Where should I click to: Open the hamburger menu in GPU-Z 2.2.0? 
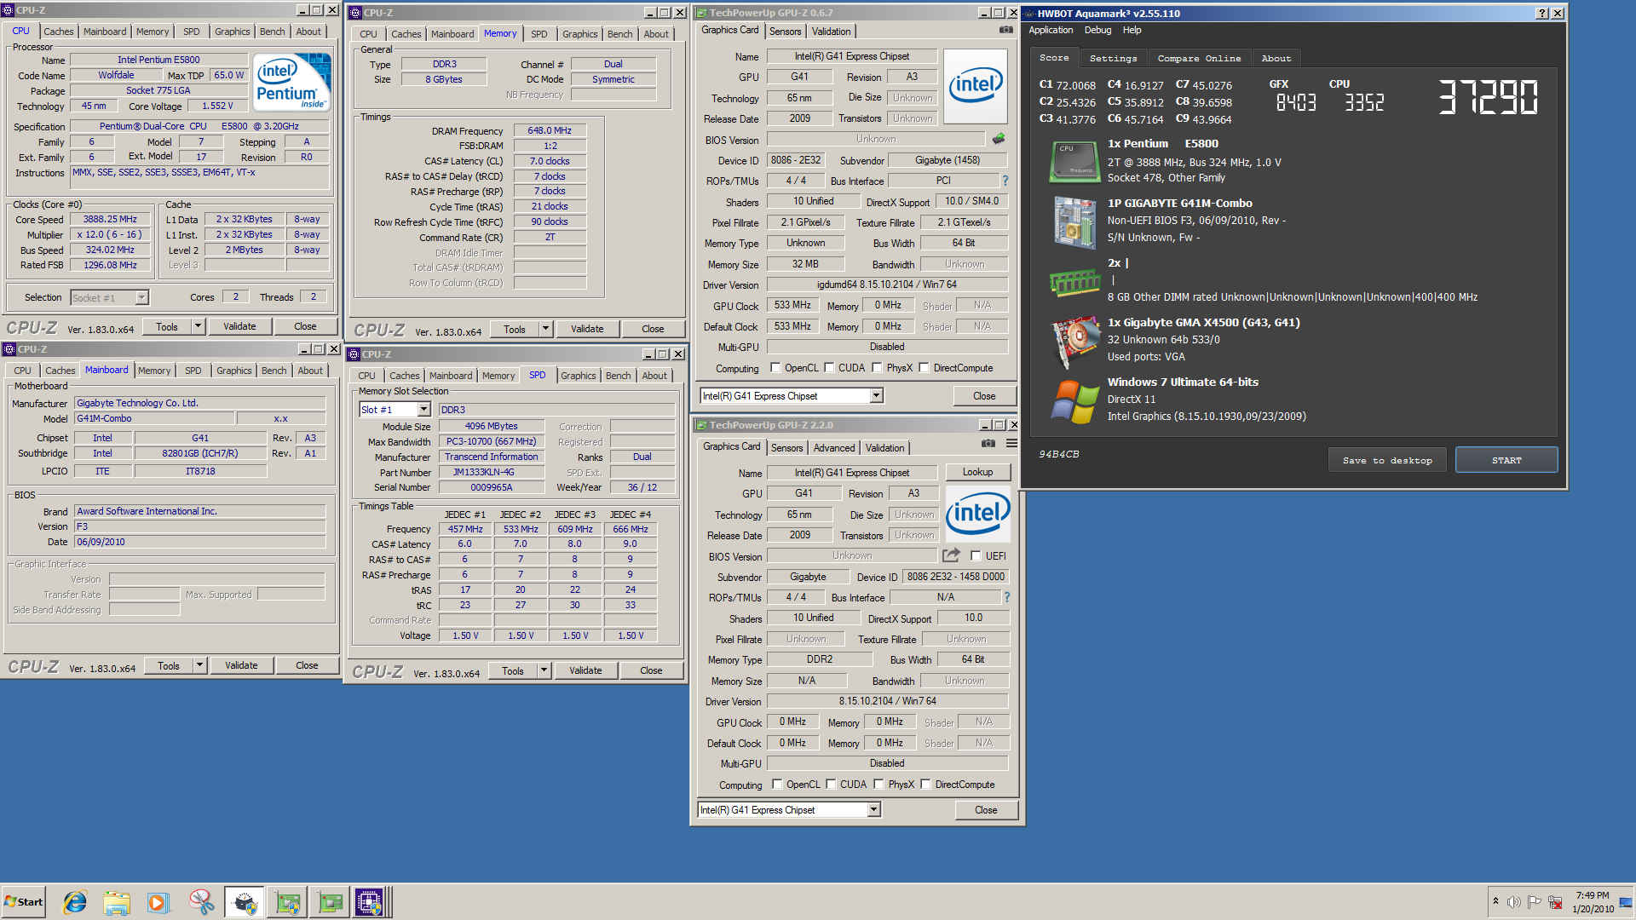pyautogui.click(x=1011, y=443)
